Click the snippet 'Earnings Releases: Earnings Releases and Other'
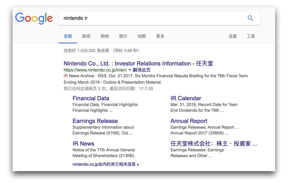 click(197, 153)
